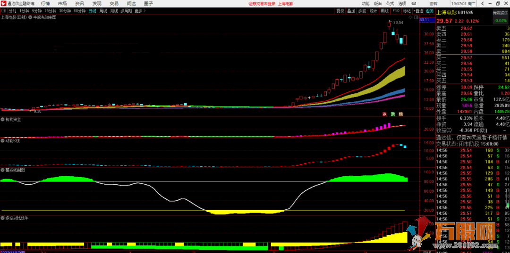510x253 pixels.
Task: Open the 公式 menu
Action: click(x=390, y=4)
